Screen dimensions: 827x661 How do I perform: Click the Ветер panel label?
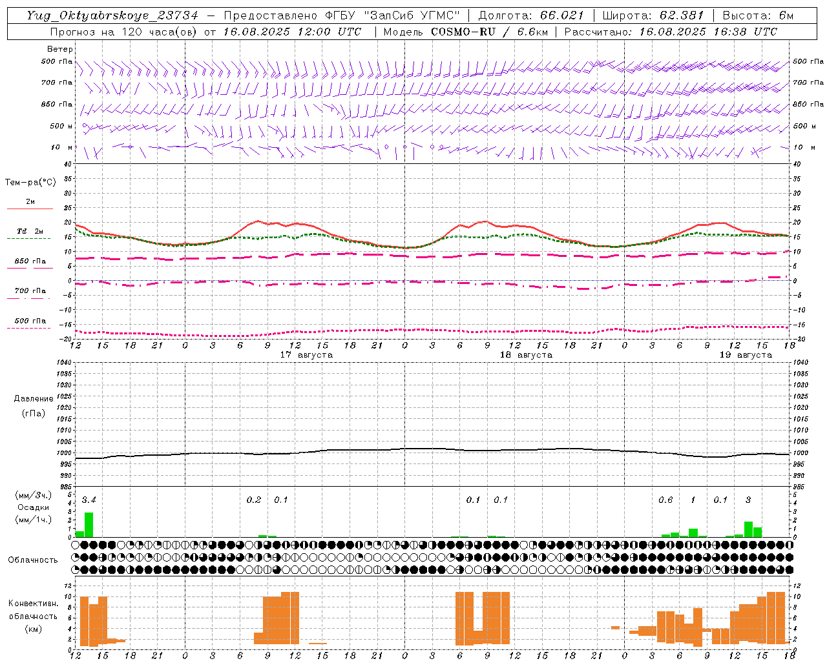(x=60, y=49)
